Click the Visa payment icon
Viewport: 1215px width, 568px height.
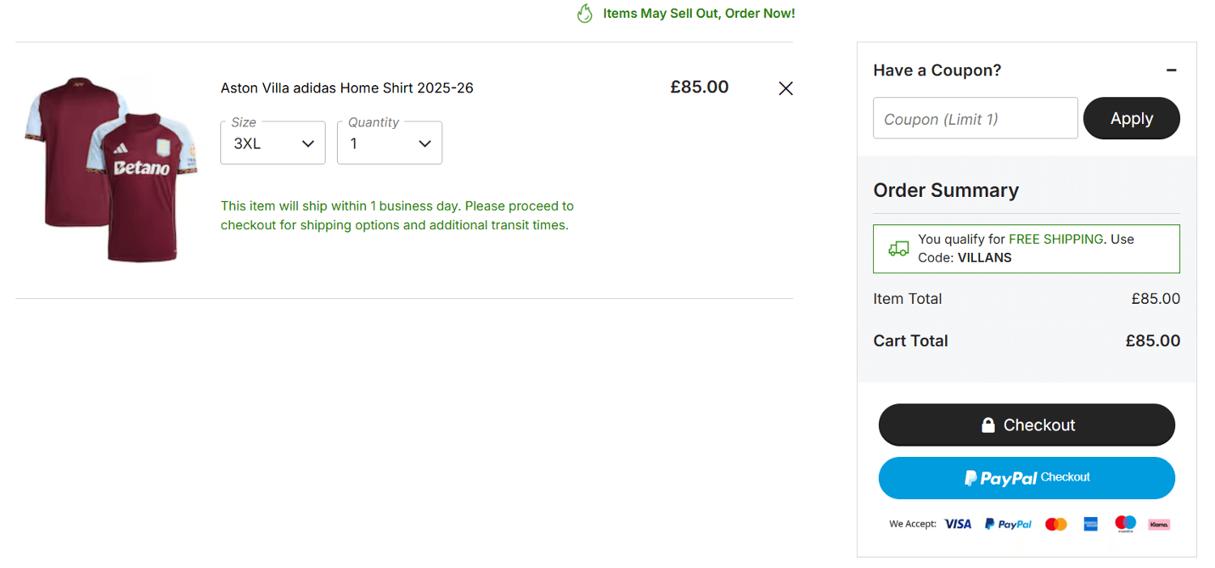(957, 523)
